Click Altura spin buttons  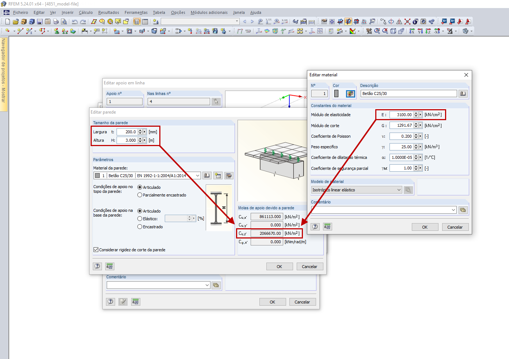[140, 140]
